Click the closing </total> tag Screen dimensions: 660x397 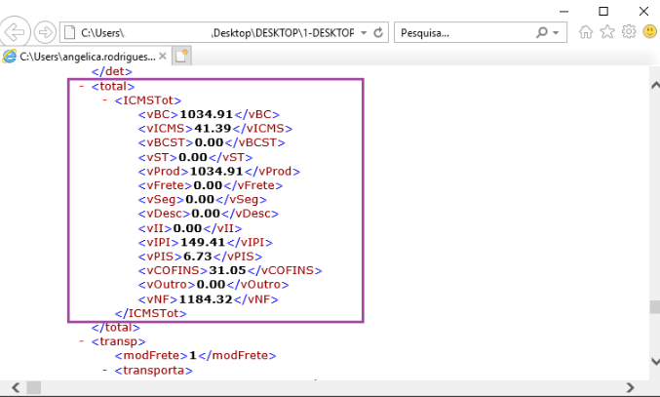pos(116,328)
